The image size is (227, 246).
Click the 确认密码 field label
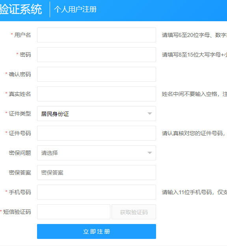[x=20, y=74]
